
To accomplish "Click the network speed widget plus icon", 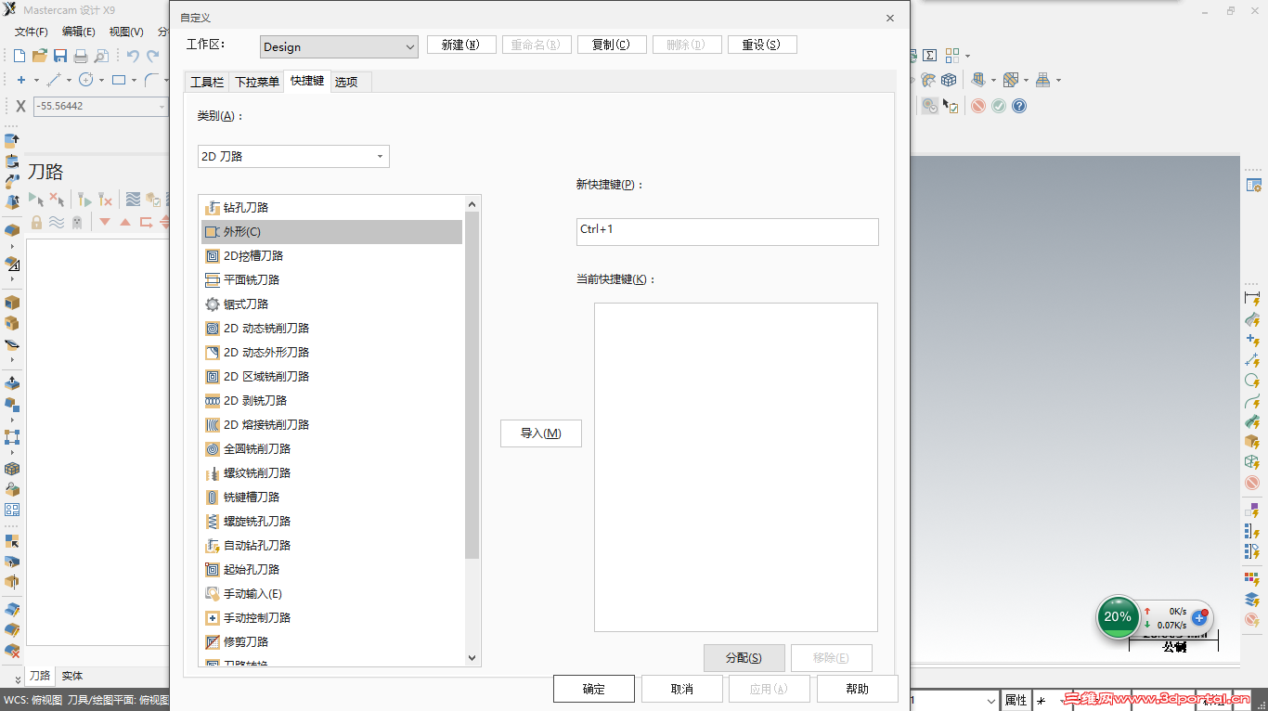I will tap(1199, 616).
